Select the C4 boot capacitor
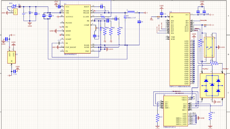This screenshot has height=129, width=230. [102, 7]
